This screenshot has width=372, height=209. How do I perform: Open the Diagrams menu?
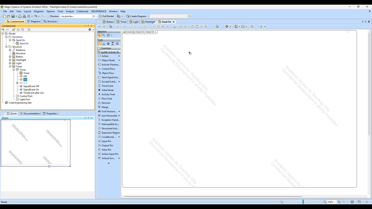(x=39, y=11)
